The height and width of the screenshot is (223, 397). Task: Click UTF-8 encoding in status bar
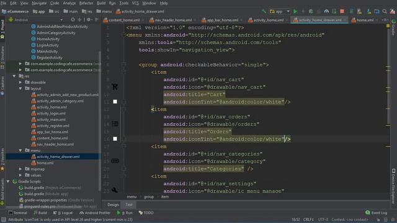(x=323, y=220)
